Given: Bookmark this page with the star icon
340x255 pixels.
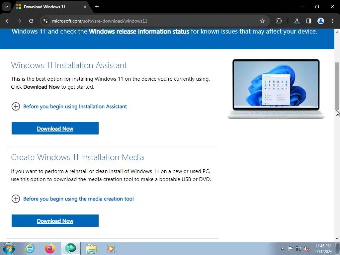Looking at the screenshot, I should pyautogui.click(x=262, y=21).
